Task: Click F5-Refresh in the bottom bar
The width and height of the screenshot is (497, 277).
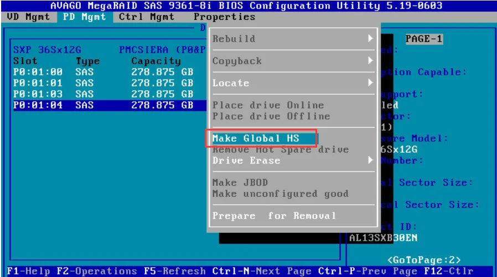Action: click(x=175, y=271)
